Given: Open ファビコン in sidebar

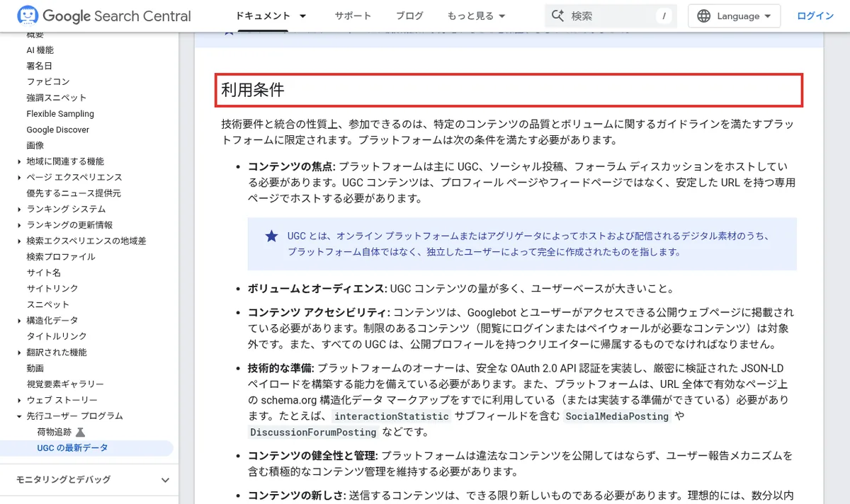Looking at the screenshot, I should [x=48, y=82].
